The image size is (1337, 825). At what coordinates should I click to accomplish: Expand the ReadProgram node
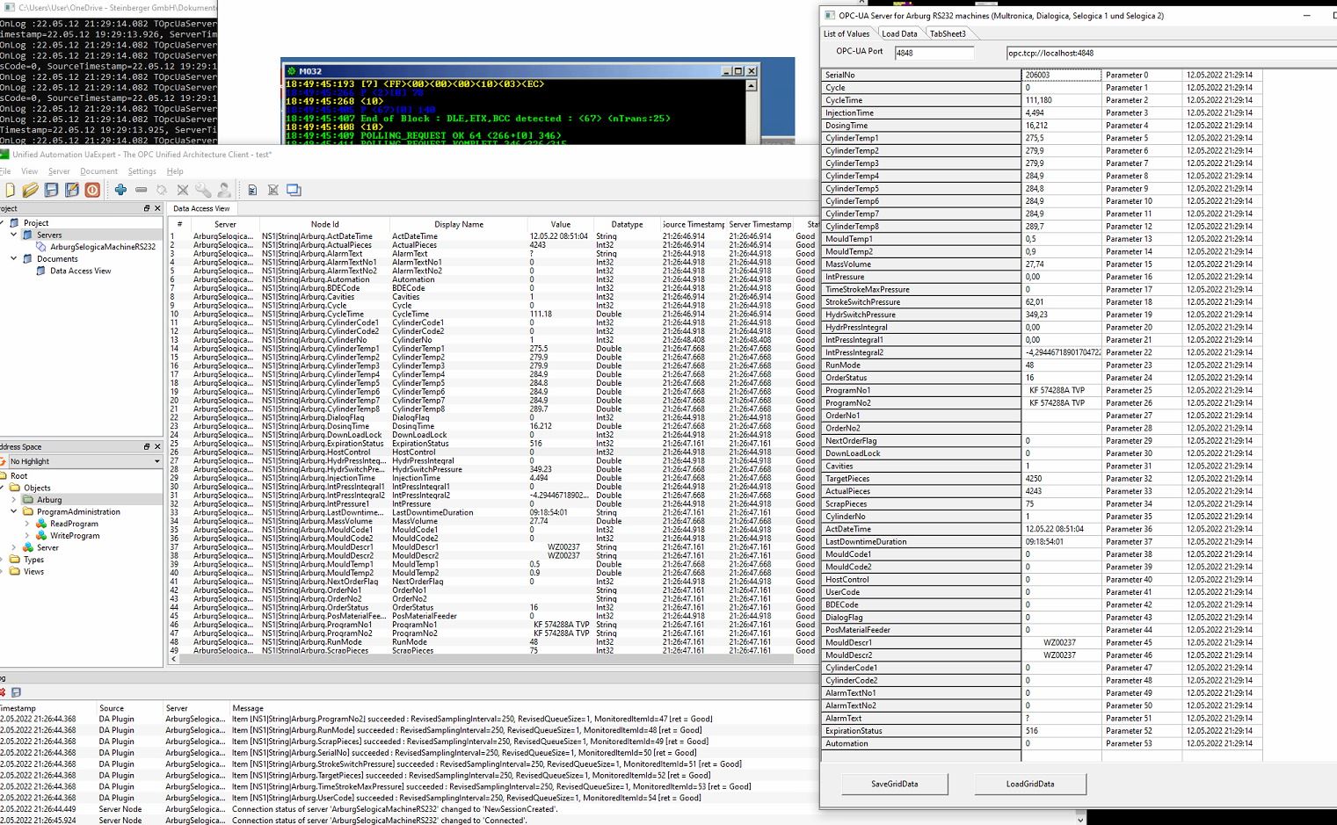pos(26,524)
